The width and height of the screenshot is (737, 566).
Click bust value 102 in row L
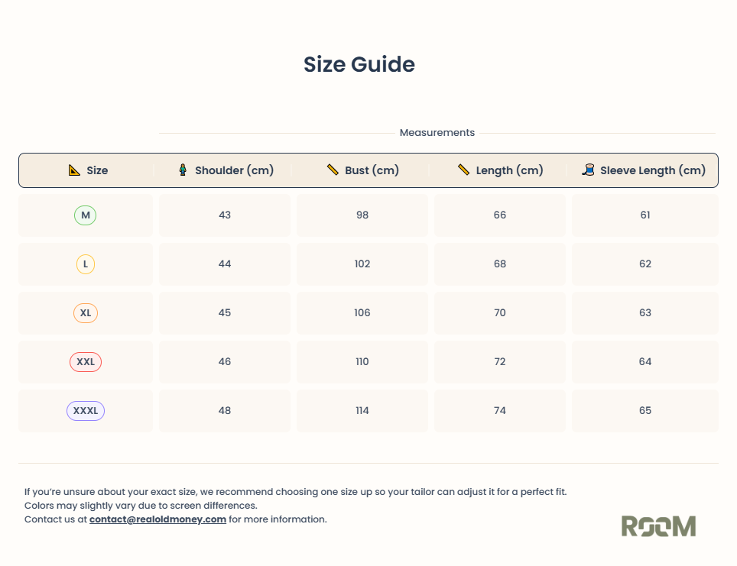[x=362, y=264]
